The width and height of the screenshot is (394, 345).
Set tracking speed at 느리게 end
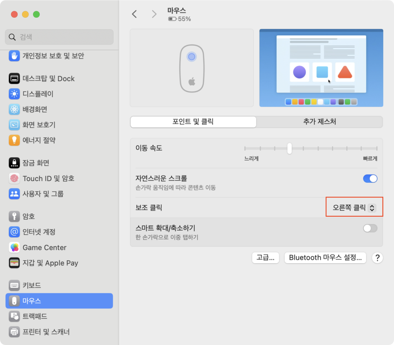245,148
